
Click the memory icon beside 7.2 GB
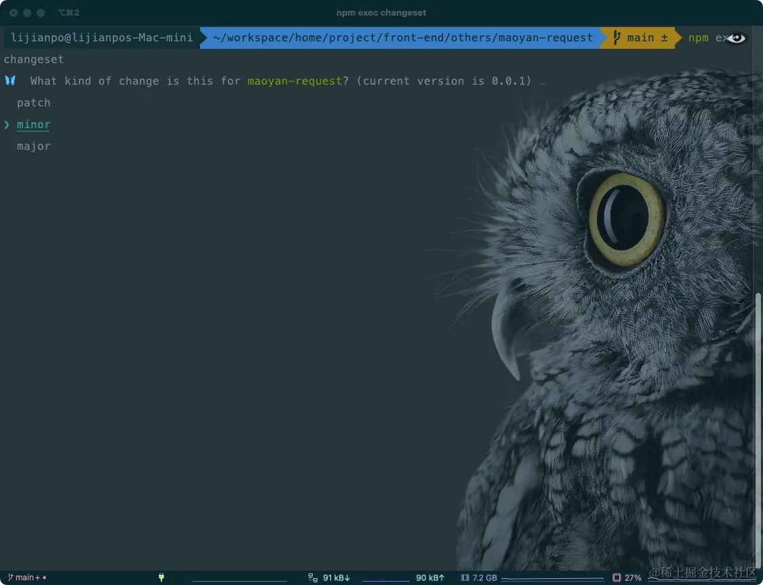(x=465, y=578)
